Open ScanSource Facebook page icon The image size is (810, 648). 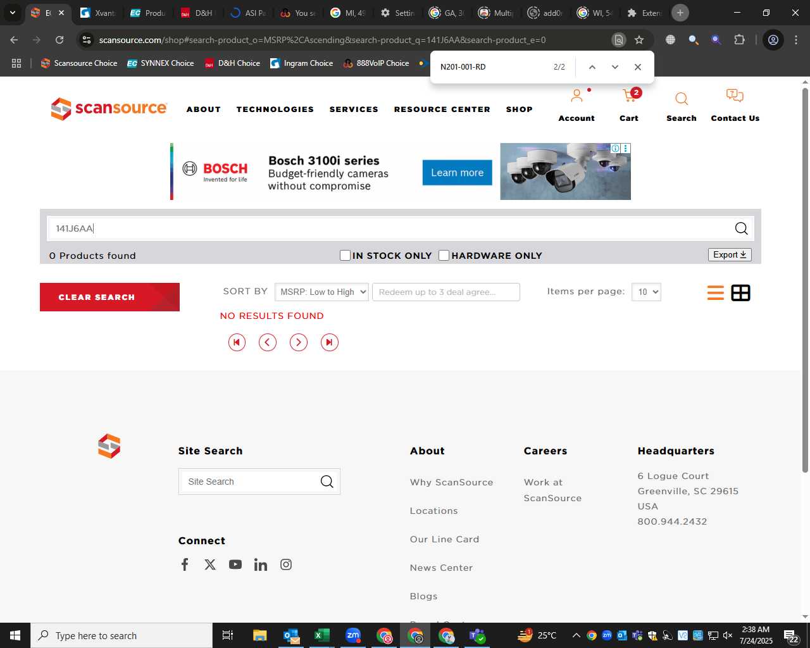pyautogui.click(x=185, y=564)
